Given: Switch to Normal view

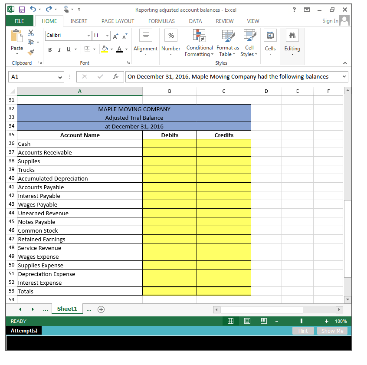Looking at the screenshot, I should (230, 321).
